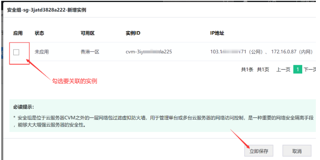Click the 可用区 column header
Viewport: 320px width, 160px height.
[x=87, y=33]
